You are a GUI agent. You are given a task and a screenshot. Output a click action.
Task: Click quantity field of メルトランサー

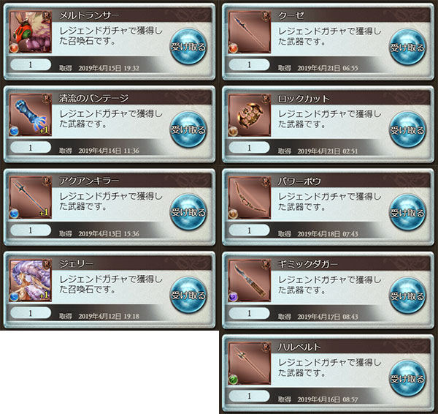[31, 64]
